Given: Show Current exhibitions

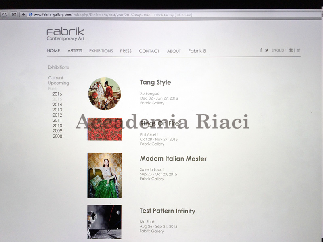Looking at the screenshot, I should tap(56, 78).
